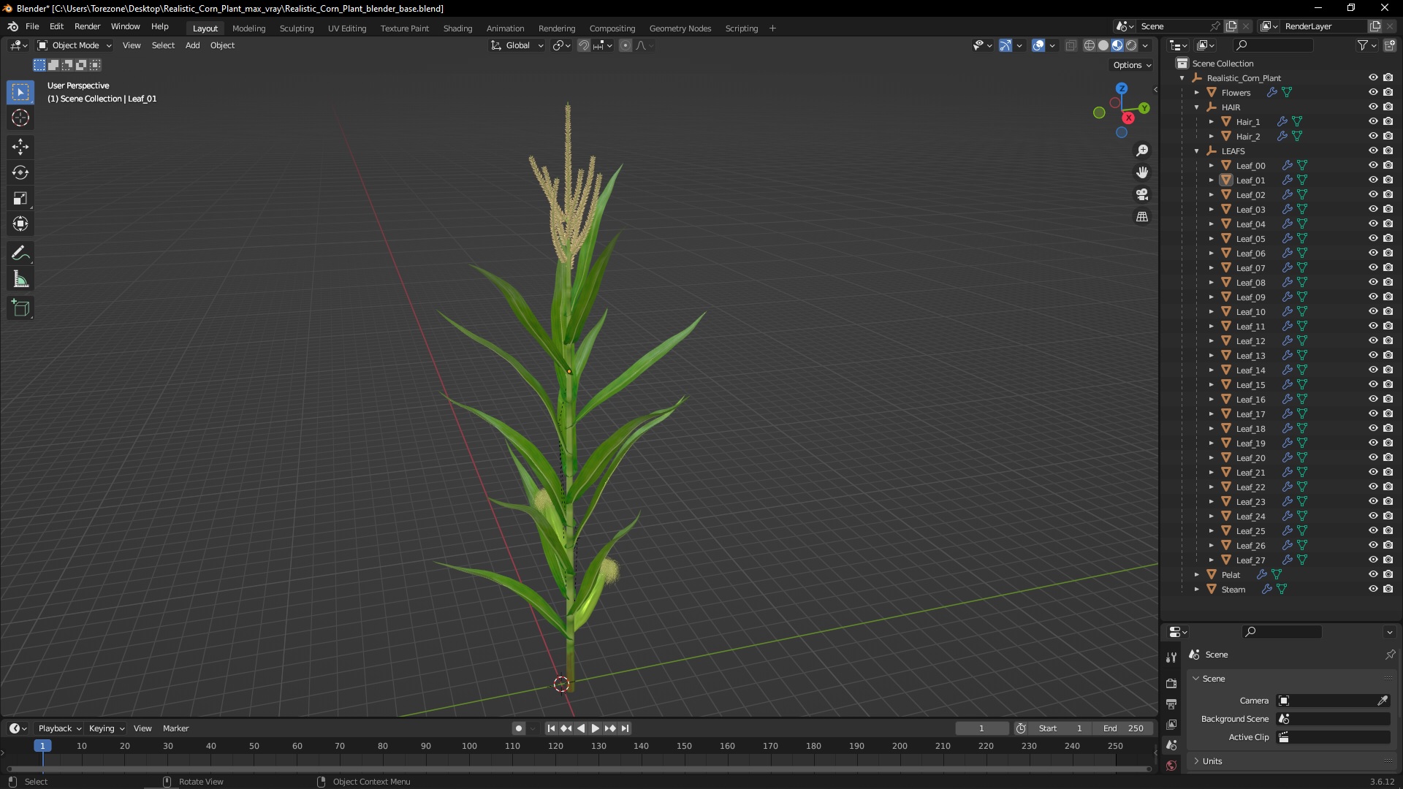The width and height of the screenshot is (1403, 789).
Task: Open the View Layer properties tab
Action: (x=1171, y=725)
